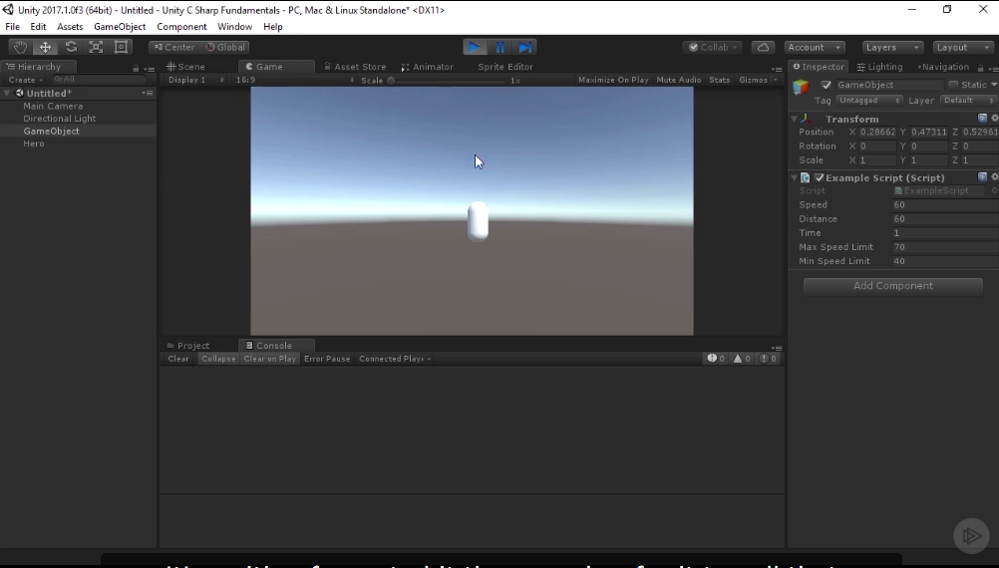
Task: Switch to the Scene tab
Action: click(x=185, y=66)
